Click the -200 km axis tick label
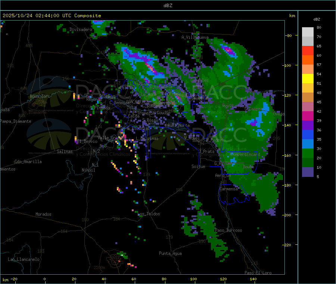336x284 pixels. click(287, 215)
